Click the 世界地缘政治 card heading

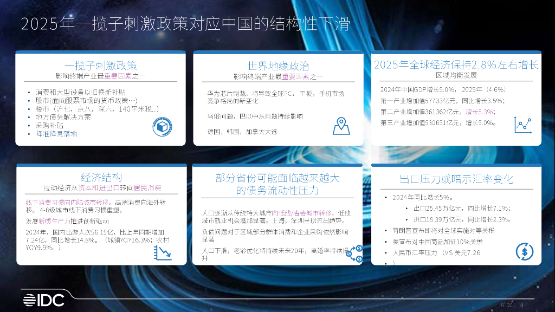(x=278, y=66)
